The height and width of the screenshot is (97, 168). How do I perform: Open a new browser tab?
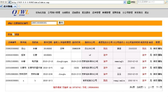point(19,6)
